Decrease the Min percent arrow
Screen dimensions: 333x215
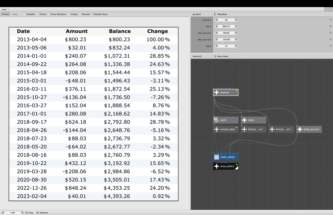point(217,33)
